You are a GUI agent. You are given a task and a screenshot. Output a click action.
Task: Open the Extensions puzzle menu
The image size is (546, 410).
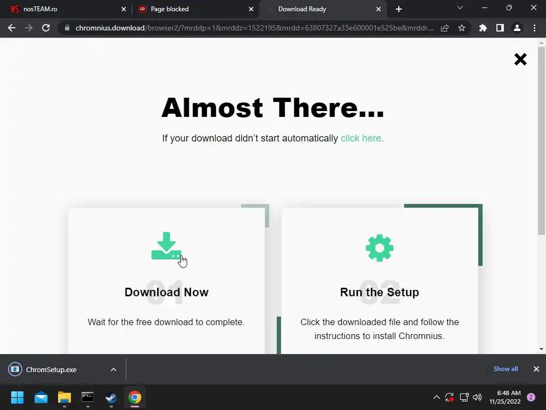tap(483, 28)
